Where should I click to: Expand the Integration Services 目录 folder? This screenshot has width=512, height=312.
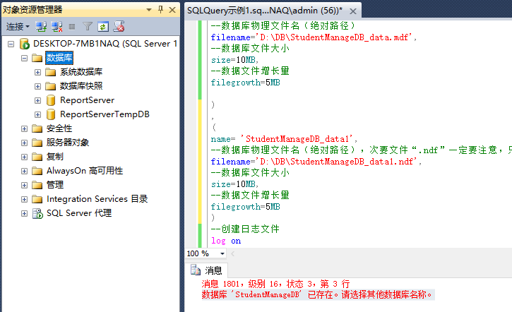pyautogui.click(x=24, y=199)
